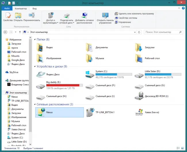Click Управление in ribbon
This screenshot has width=187, height=152.
point(123,22)
